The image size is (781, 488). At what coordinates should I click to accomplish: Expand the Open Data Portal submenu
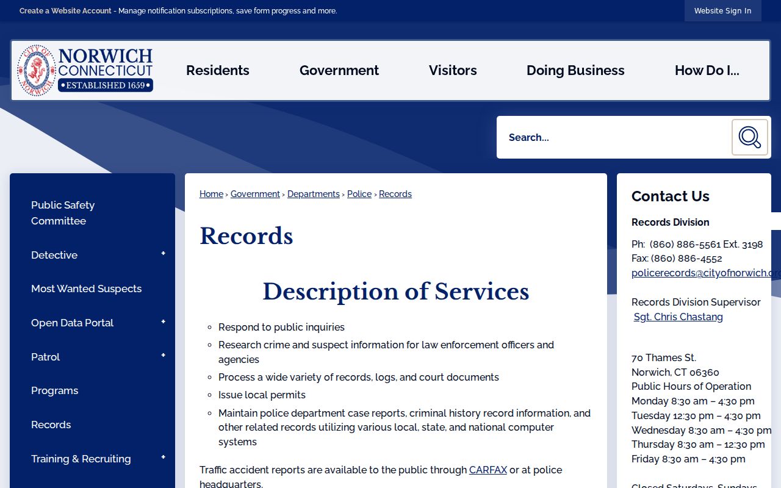tap(163, 322)
